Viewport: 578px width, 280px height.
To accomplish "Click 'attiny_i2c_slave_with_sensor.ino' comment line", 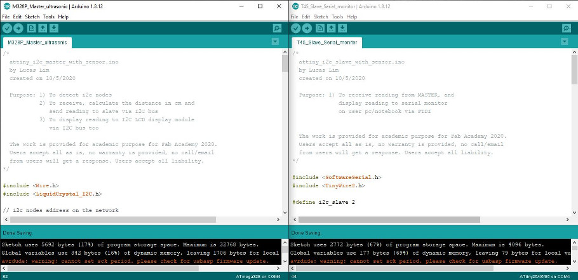I will [x=352, y=62].
